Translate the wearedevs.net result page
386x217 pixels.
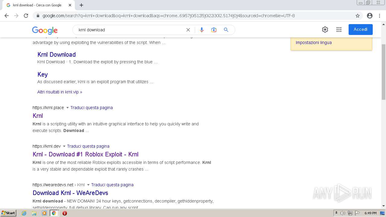coord(112,185)
